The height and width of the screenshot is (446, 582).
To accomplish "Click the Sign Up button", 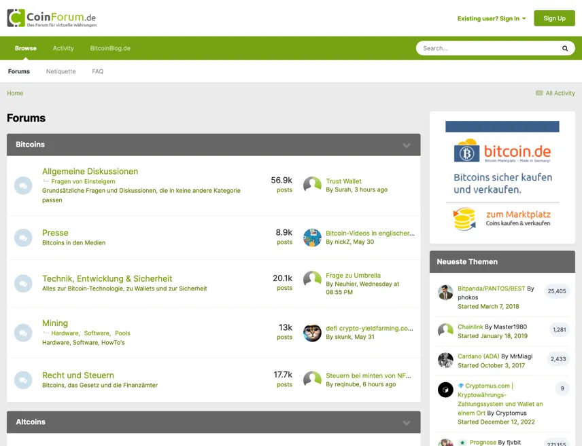I will tap(554, 18).
